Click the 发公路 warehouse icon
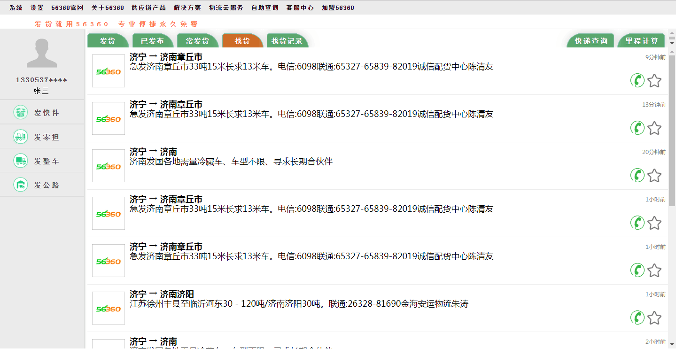The image size is (676, 356). point(21,185)
